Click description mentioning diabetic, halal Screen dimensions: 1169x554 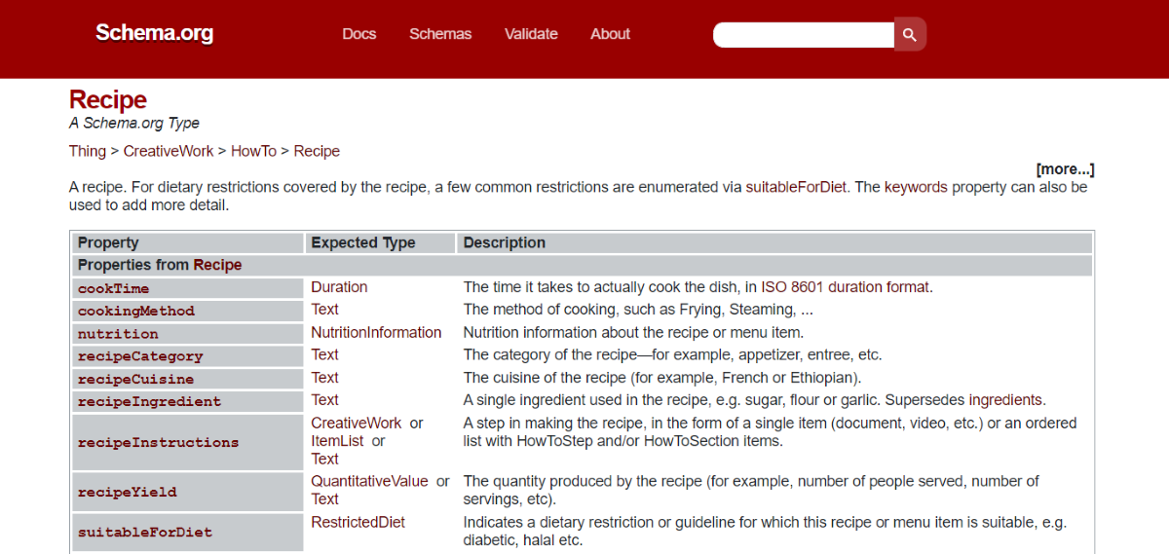coord(765,532)
